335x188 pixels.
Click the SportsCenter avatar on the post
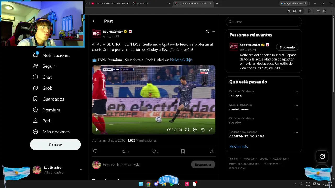(x=96, y=34)
